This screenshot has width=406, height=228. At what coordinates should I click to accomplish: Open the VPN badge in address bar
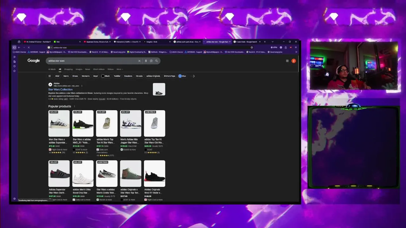coord(274,47)
